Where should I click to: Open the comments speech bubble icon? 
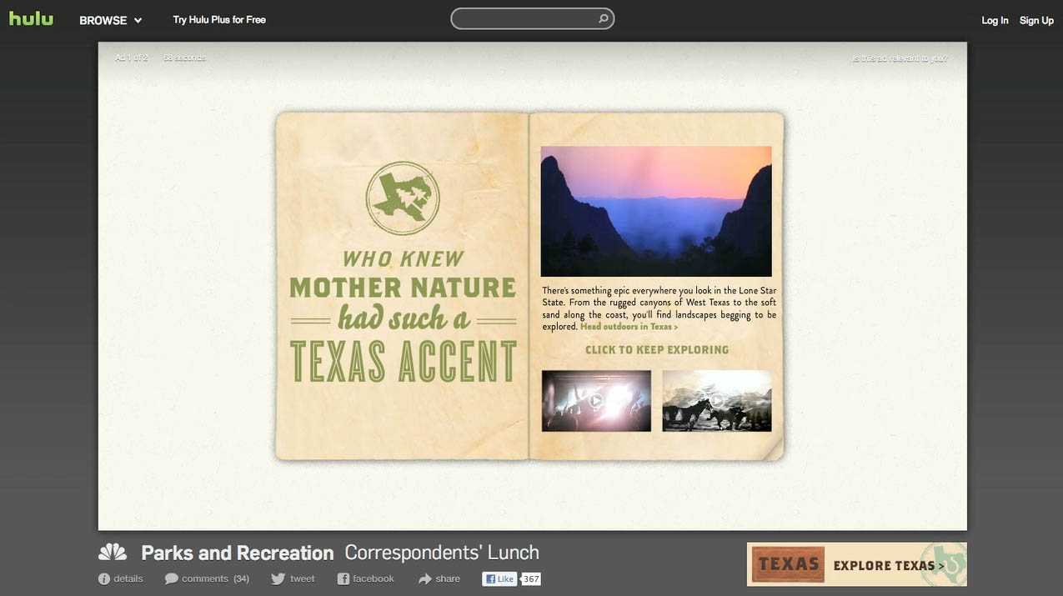(171, 578)
